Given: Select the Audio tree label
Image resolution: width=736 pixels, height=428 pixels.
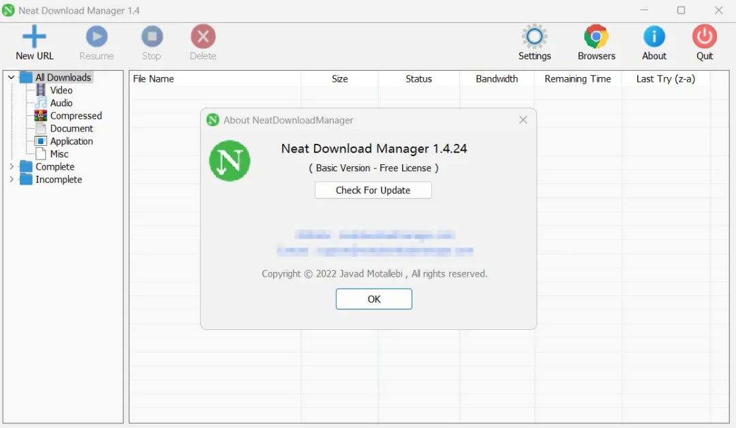Looking at the screenshot, I should pos(61,103).
